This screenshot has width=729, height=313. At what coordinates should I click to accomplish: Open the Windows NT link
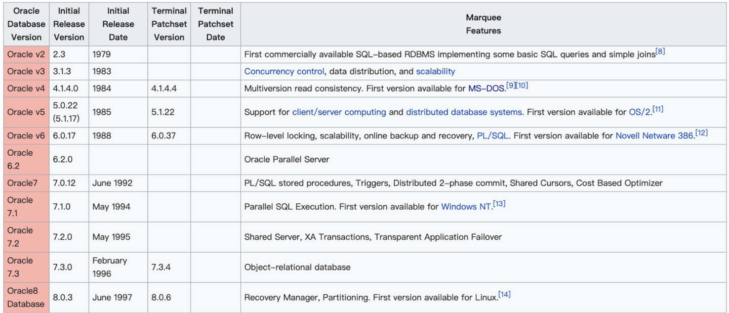point(466,206)
